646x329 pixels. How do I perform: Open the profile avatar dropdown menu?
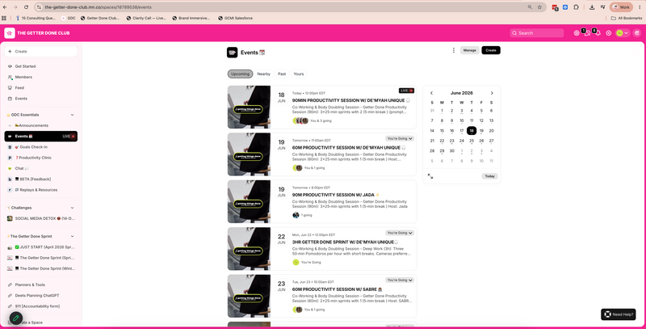[622, 33]
